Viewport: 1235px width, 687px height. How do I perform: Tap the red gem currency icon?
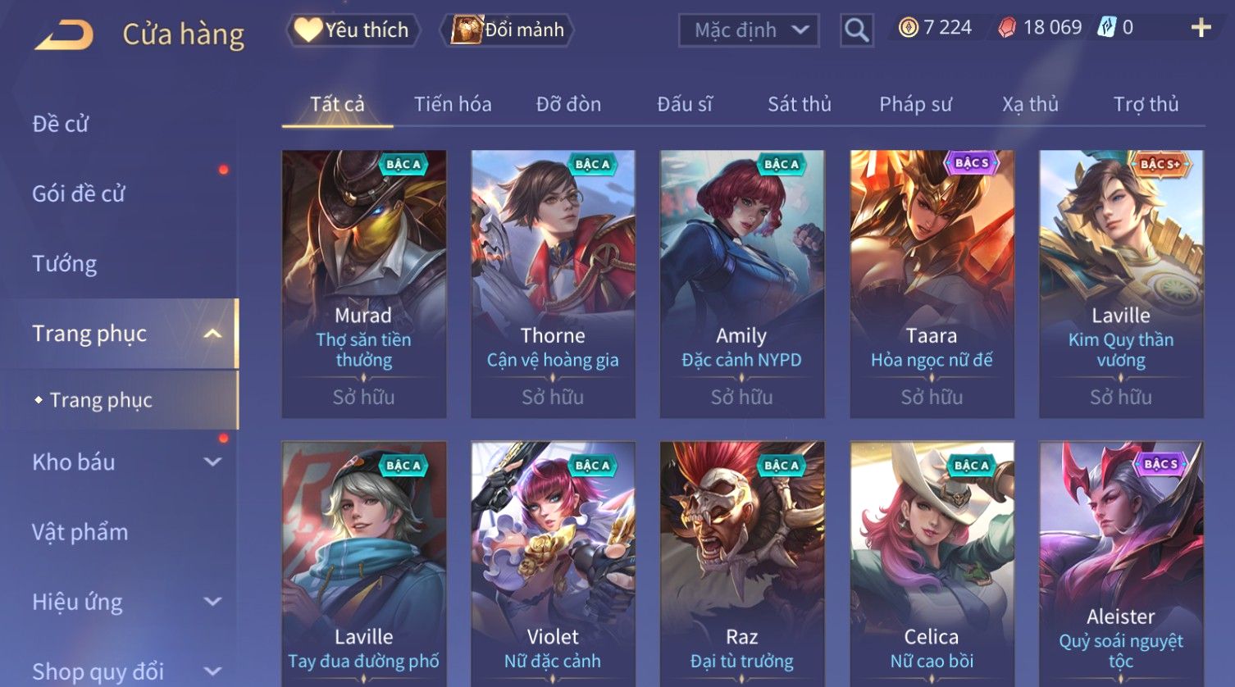(1006, 29)
